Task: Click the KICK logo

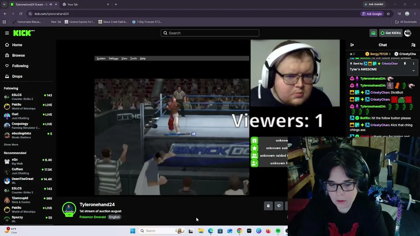Action: (x=24, y=33)
